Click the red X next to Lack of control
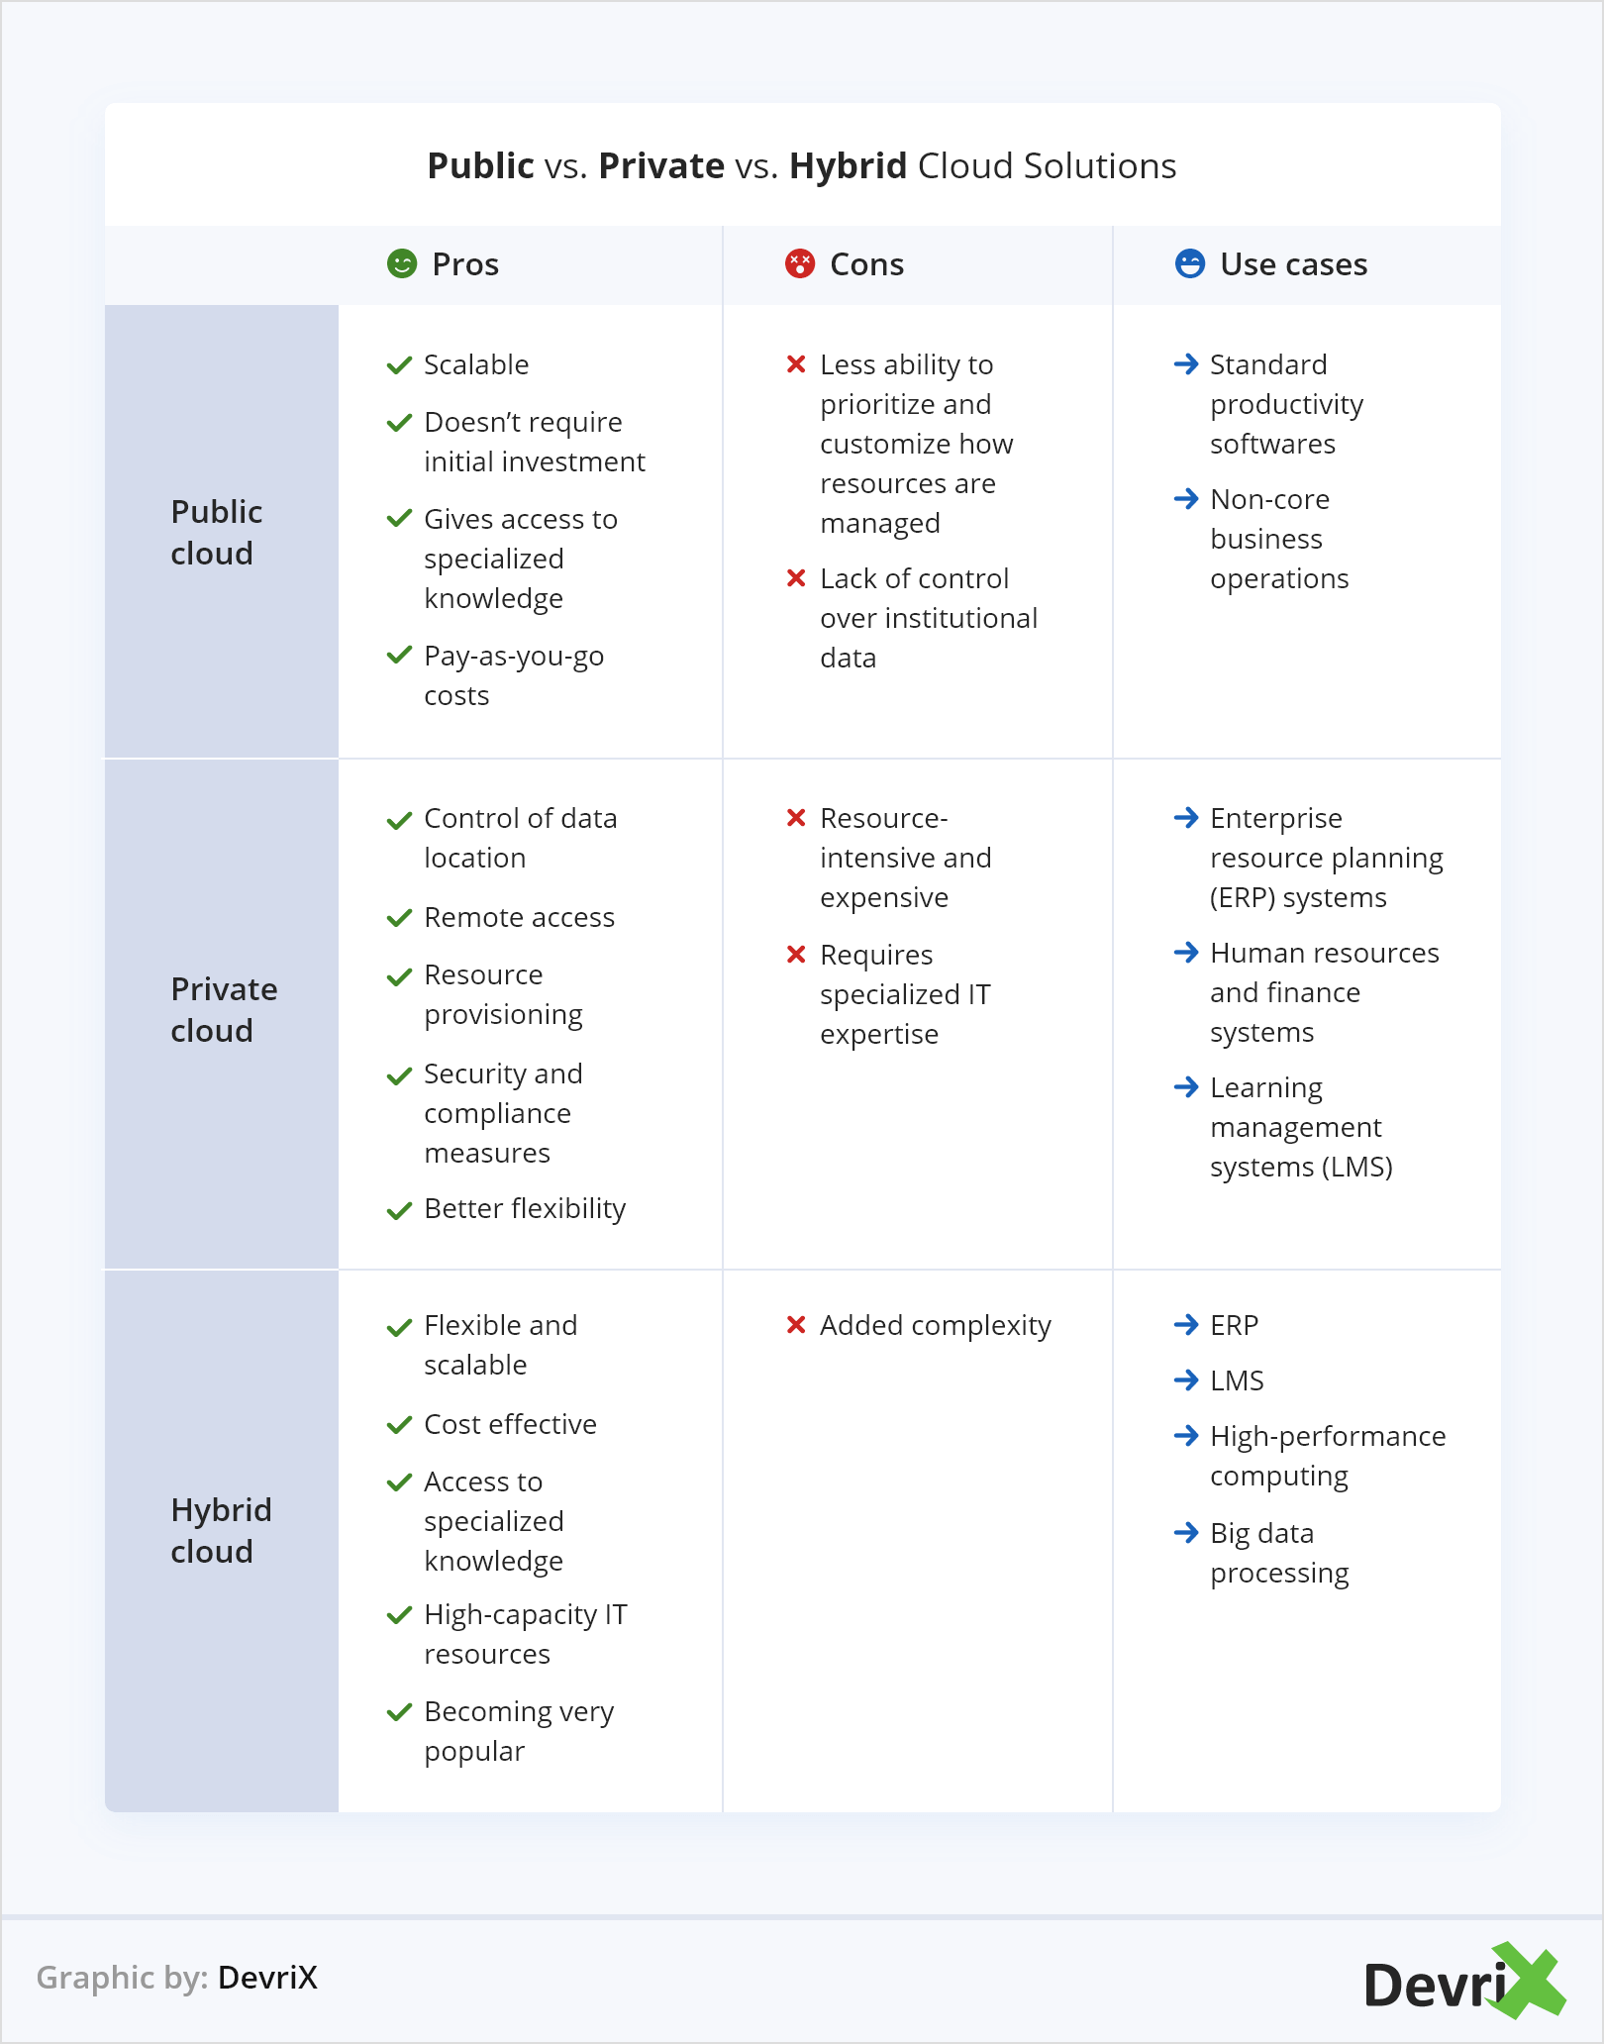Screen dimensions: 1604x2044 click(x=796, y=578)
